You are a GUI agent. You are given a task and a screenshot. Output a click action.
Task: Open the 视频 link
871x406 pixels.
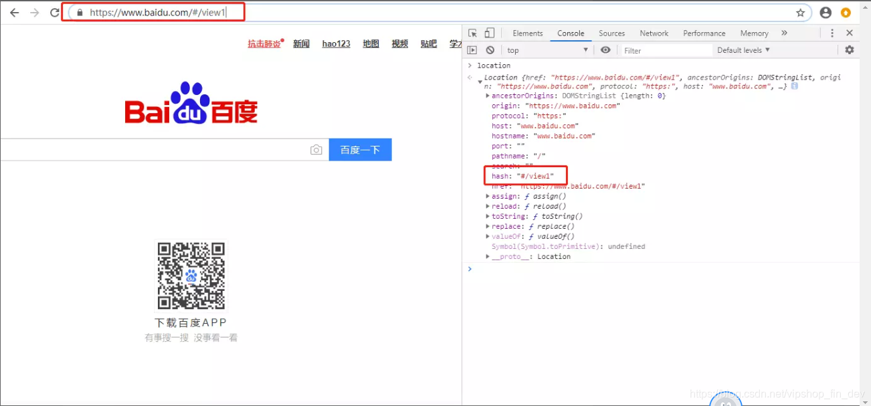(400, 43)
